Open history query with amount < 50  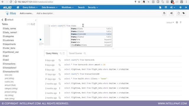click(85, 65)
